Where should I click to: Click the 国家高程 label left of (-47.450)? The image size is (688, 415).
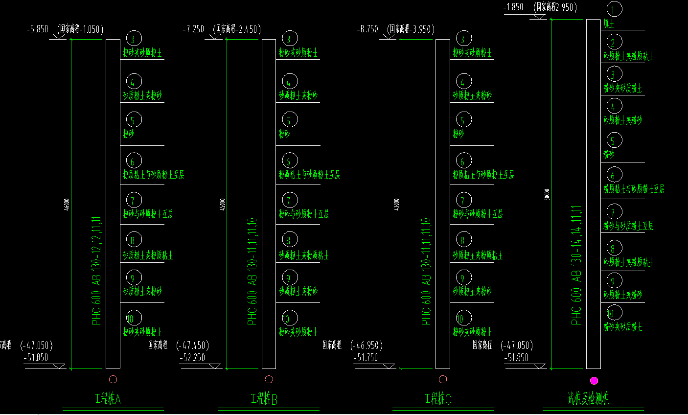pyautogui.click(x=158, y=345)
